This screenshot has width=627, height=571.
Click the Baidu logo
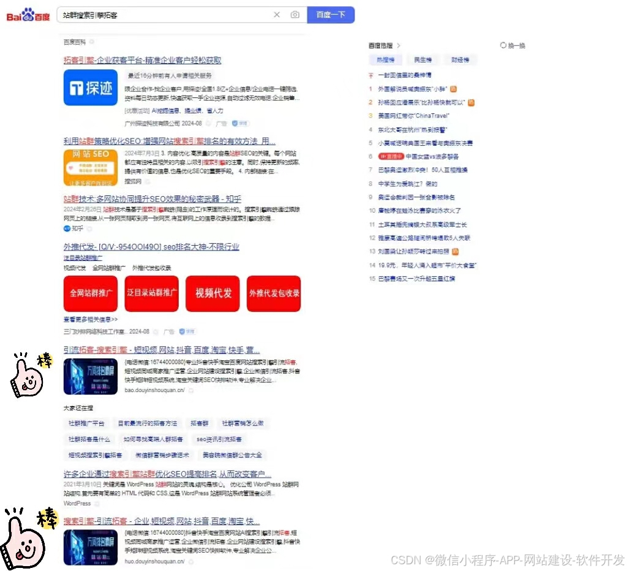click(28, 15)
